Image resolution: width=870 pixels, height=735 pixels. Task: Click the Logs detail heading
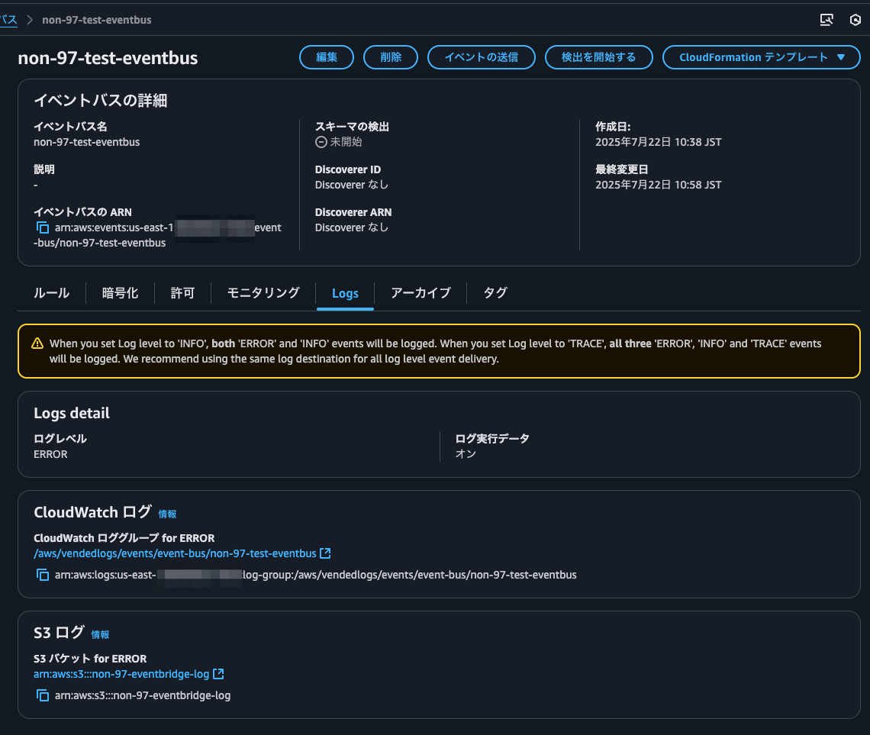tap(72, 413)
